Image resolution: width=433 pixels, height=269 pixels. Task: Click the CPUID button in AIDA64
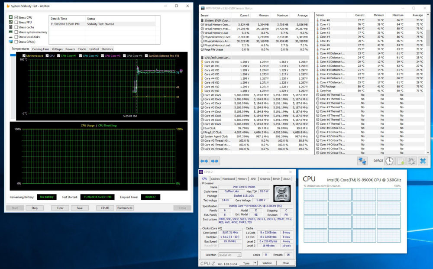tap(105, 208)
